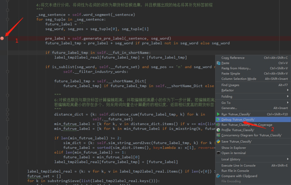Enable Column Selection Mode
Viewport: 291px width, 185px height.
click(x=239, y=79)
